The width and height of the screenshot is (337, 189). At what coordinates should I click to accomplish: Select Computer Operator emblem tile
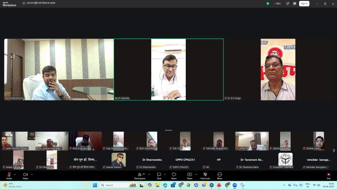click(285, 160)
